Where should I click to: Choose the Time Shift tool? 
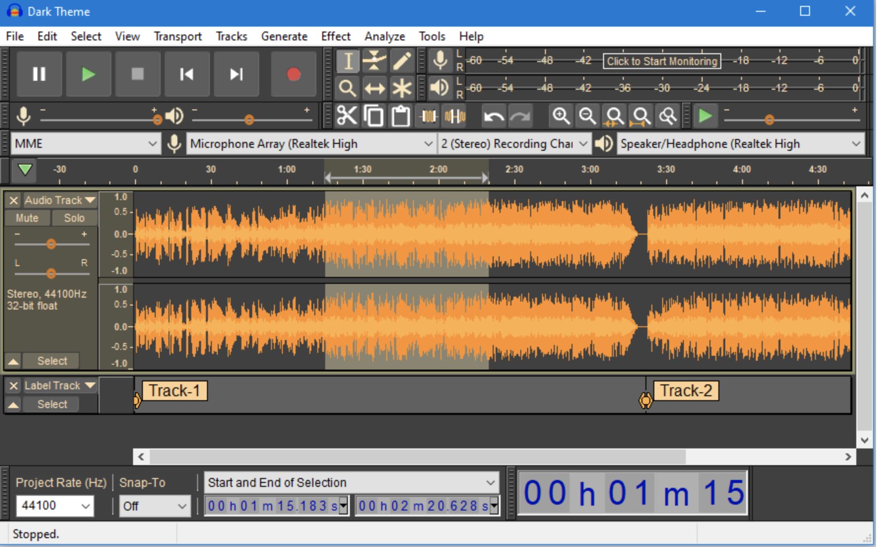tap(374, 88)
